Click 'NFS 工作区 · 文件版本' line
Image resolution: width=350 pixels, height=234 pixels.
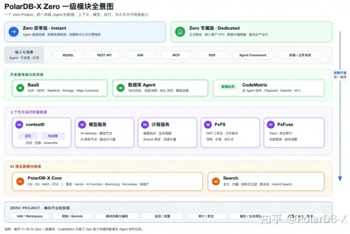point(222,133)
